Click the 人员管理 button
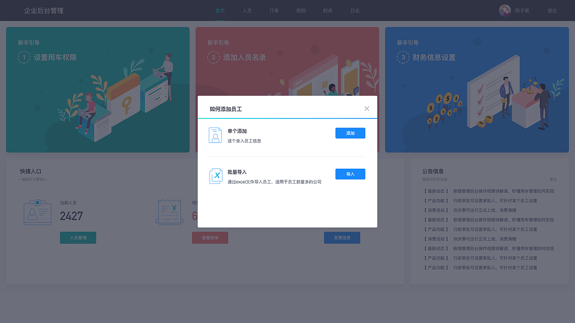The height and width of the screenshot is (323, 575). (x=78, y=238)
